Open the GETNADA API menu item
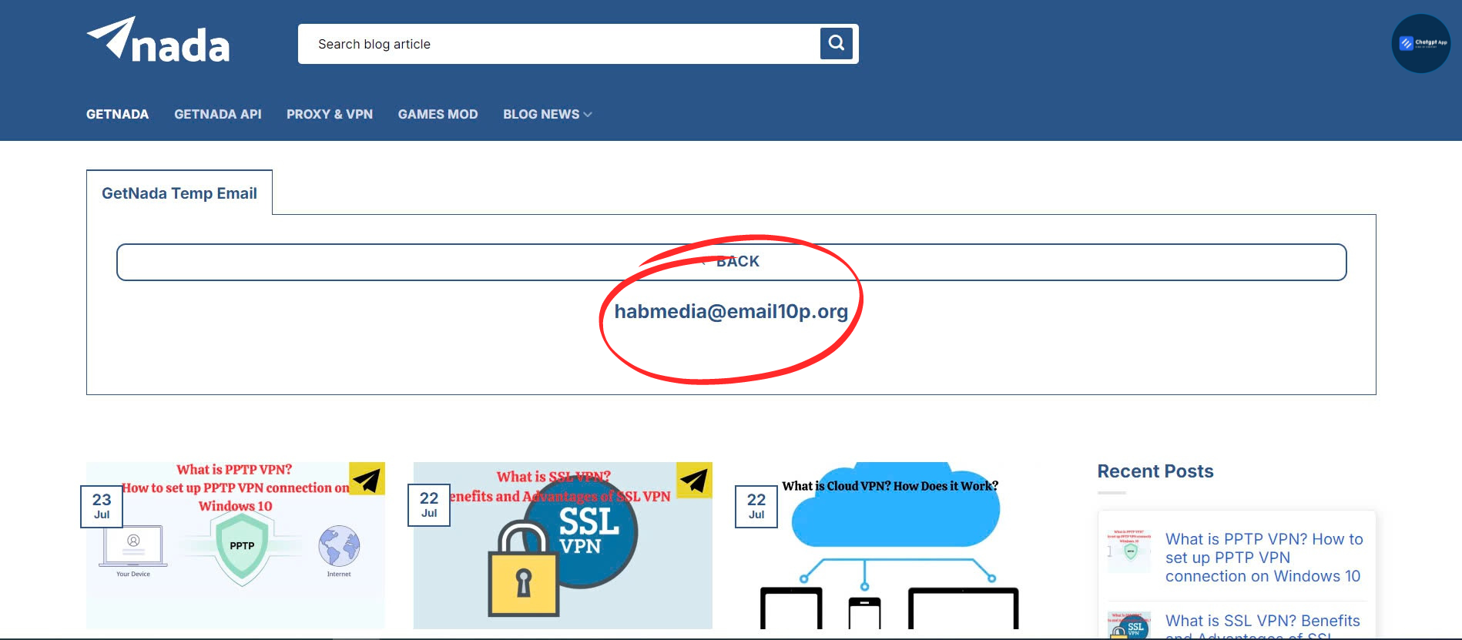The width and height of the screenshot is (1462, 640). coord(218,114)
